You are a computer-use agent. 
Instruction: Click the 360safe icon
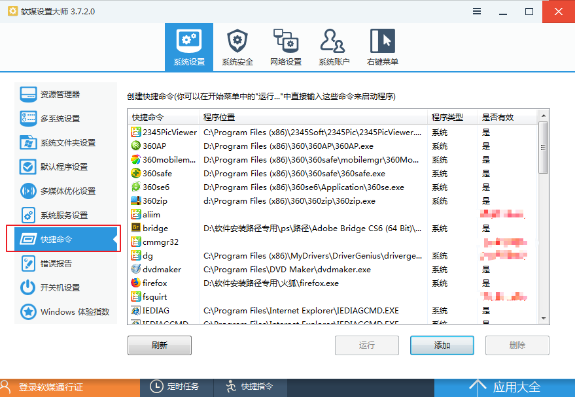tap(136, 173)
